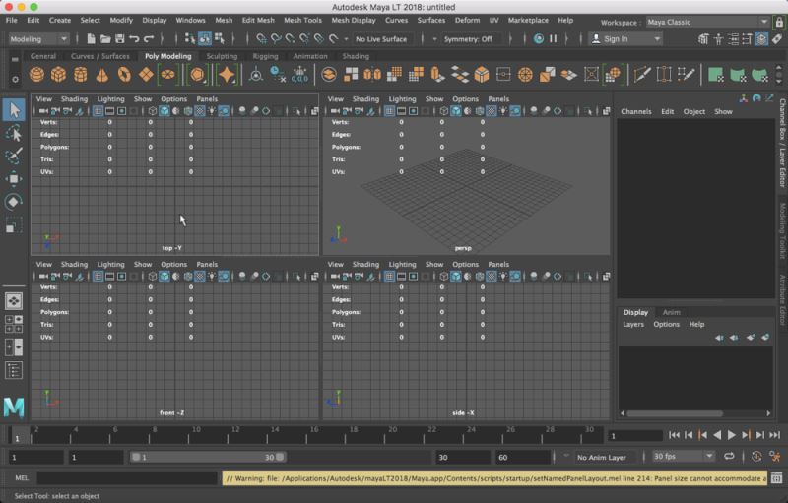Create a polygon cylinder from the shelf
This screenshot has width=788, height=503.
[x=81, y=75]
